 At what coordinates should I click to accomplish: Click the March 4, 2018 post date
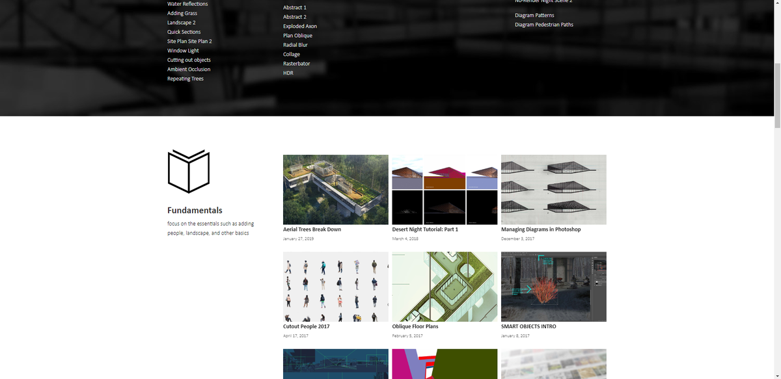click(405, 239)
